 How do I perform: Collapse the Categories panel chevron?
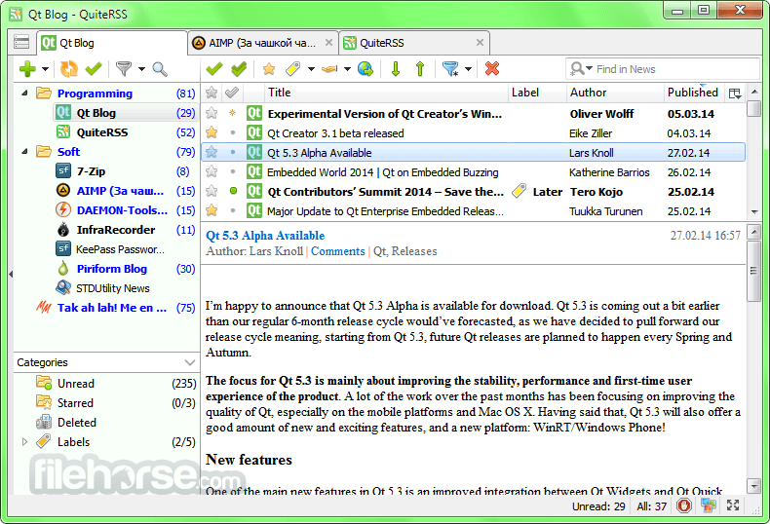190,362
